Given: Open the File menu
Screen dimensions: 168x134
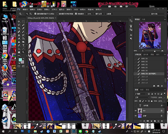Looking at the screenshot, I should 25,9.
